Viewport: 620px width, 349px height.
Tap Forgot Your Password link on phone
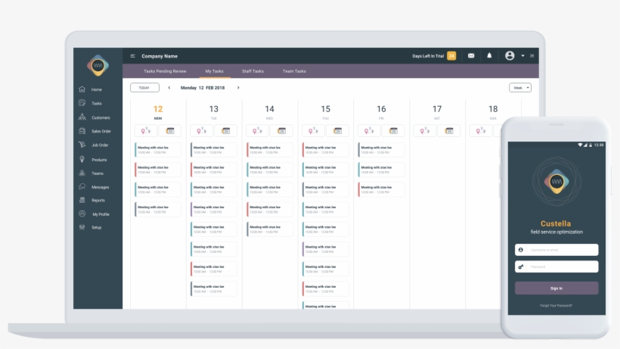pos(556,306)
